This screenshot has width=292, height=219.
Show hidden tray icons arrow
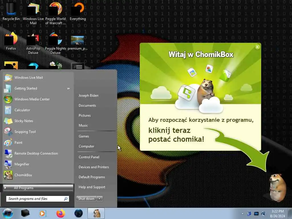[242, 214]
